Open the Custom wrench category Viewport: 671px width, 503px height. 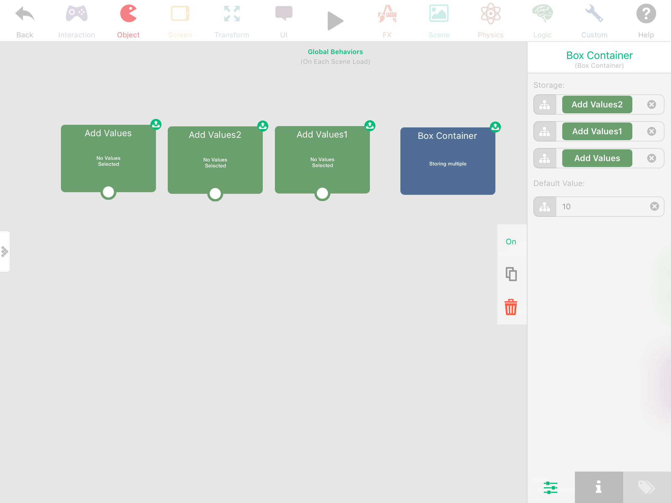pyautogui.click(x=594, y=14)
